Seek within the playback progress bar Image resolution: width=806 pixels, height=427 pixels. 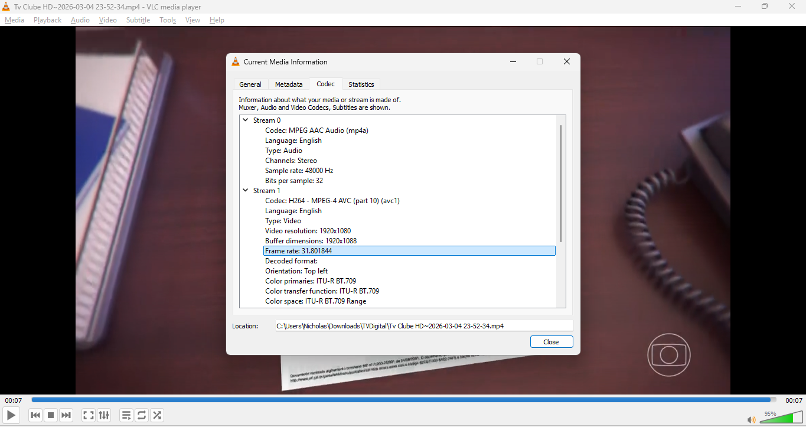click(x=404, y=400)
